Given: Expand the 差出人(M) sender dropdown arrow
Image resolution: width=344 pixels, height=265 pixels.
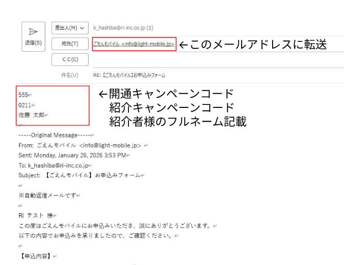Looking at the screenshot, I should pos(82,28).
